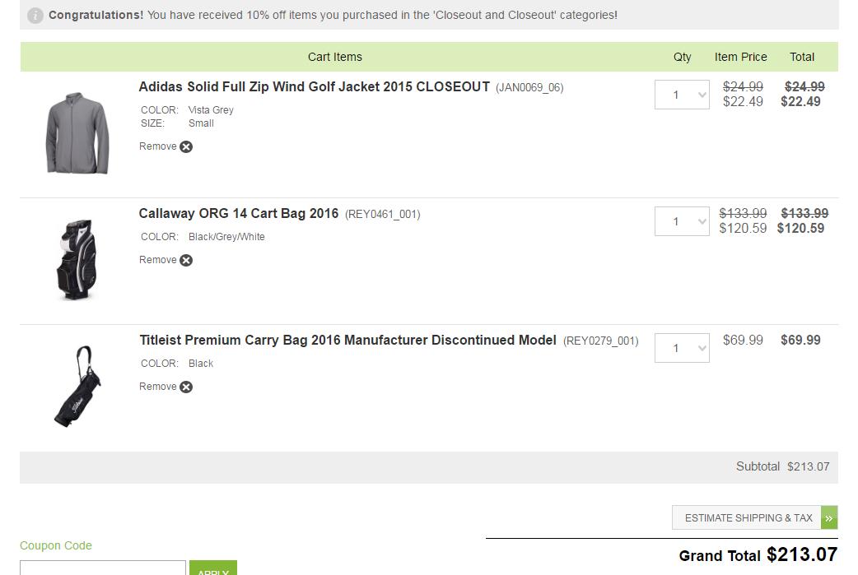Click the green arrow on Estimate Shipping & Tax

pyautogui.click(x=828, y=517)
